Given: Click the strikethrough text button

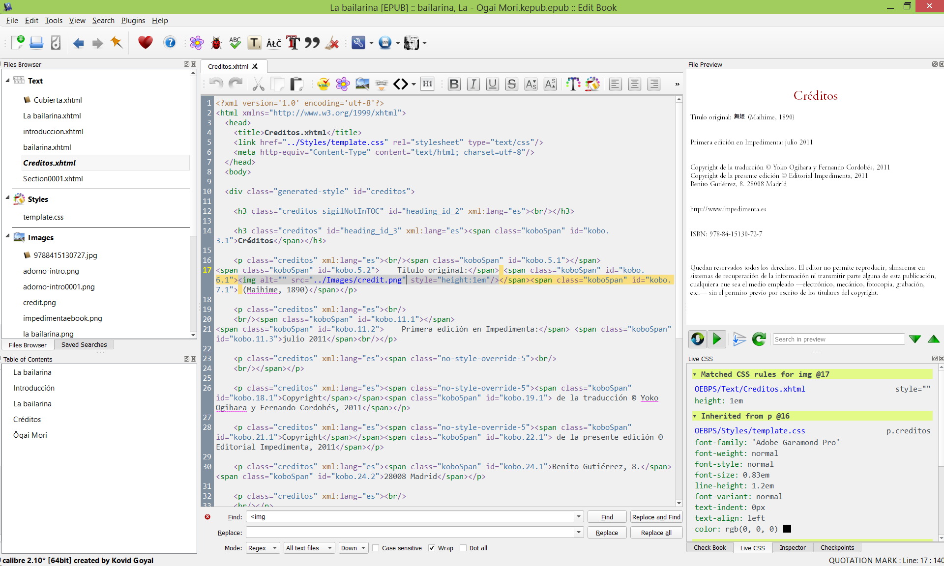Looking at the screenshot, I should tap(511, 84).
